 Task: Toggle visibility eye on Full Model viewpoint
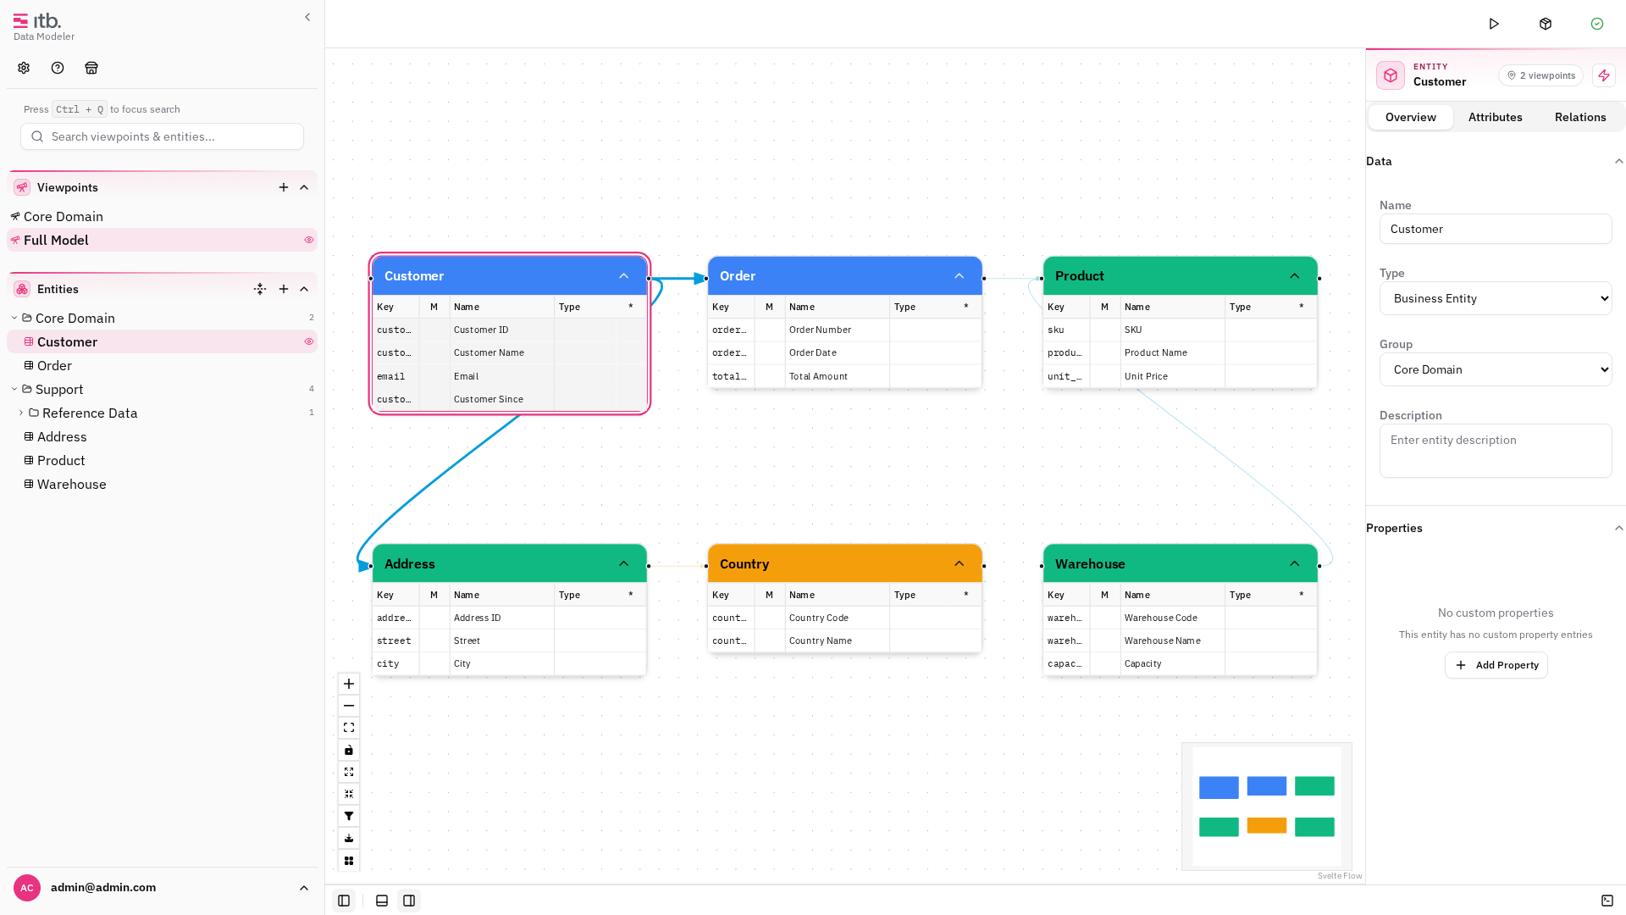(x=309, y=240)
